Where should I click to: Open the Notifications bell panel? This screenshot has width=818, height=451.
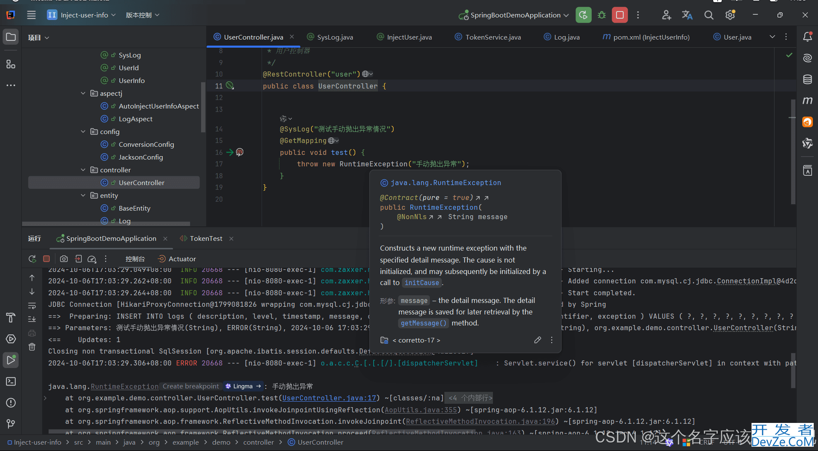pos(807,37)
